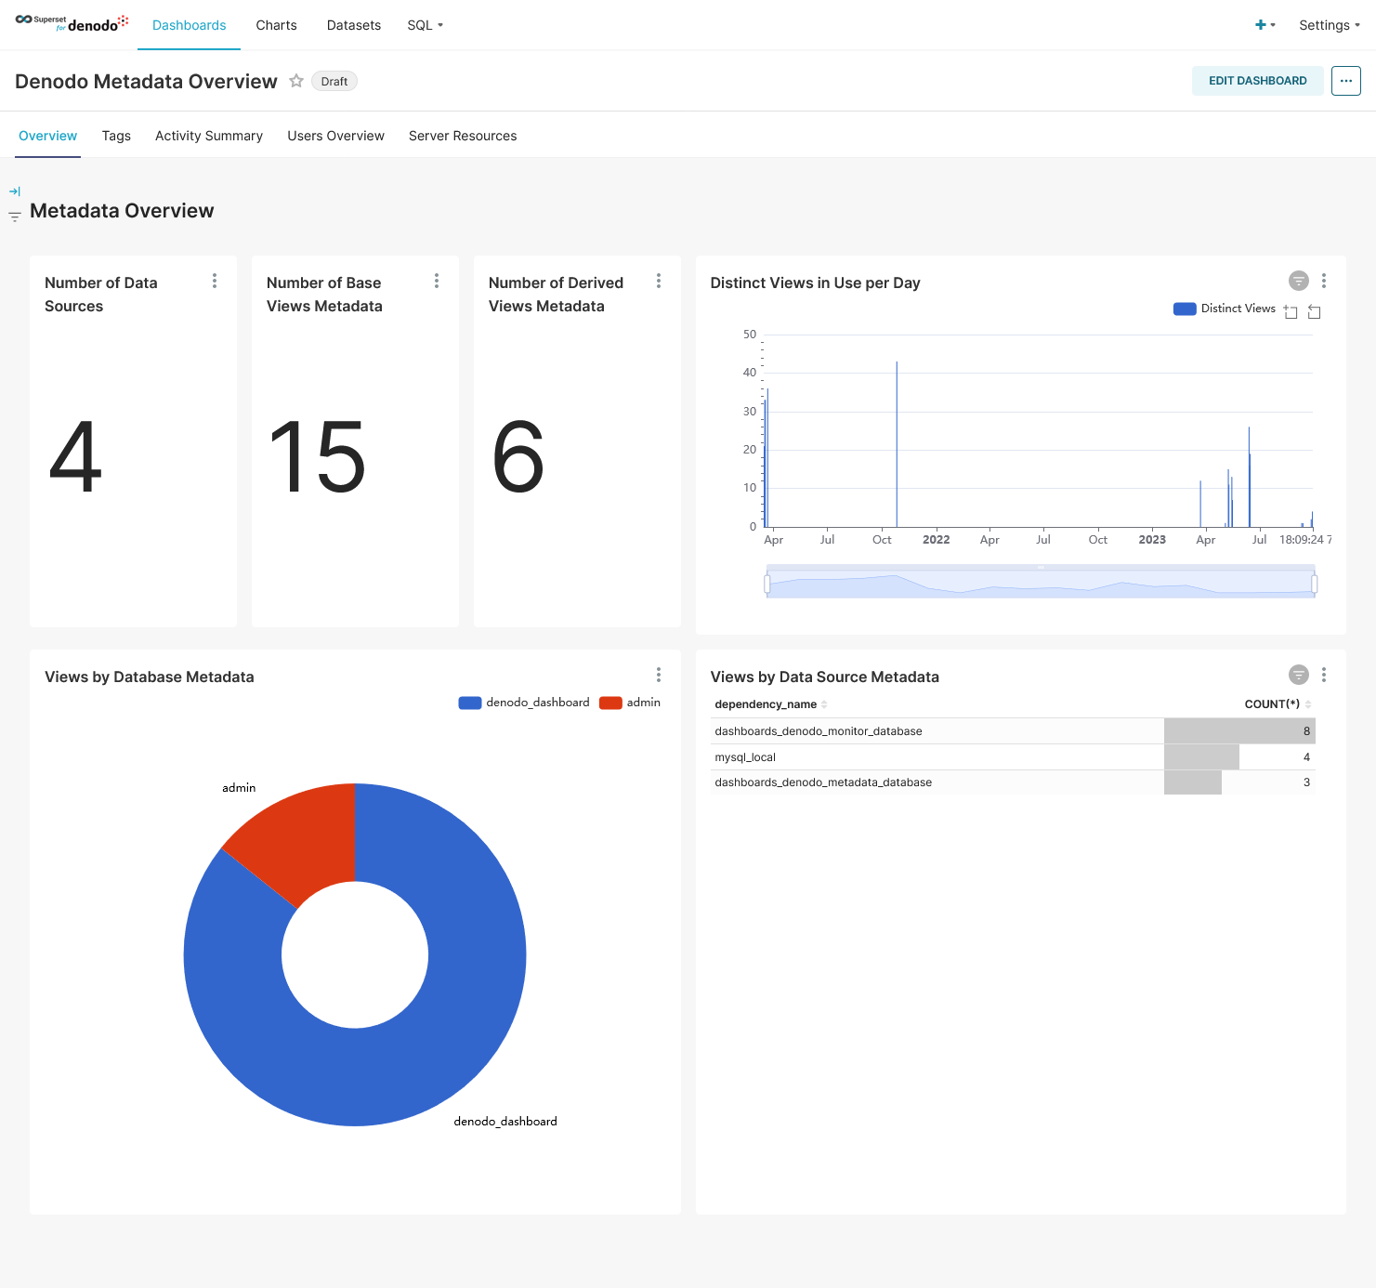The height and width of the screenshot is (1288, 1376).
Task: Switch to the Tags tab
Action: [x=116, y=136]
